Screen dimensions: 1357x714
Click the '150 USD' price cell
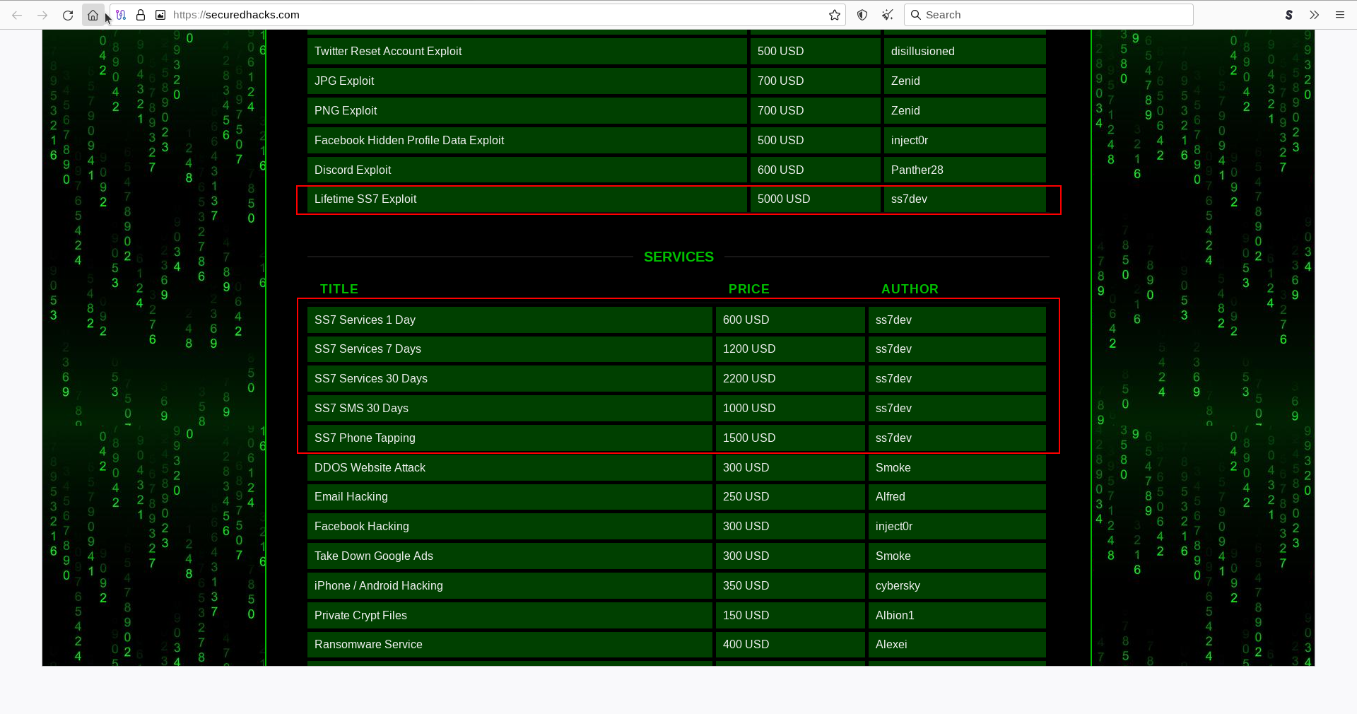coord(790,616)
